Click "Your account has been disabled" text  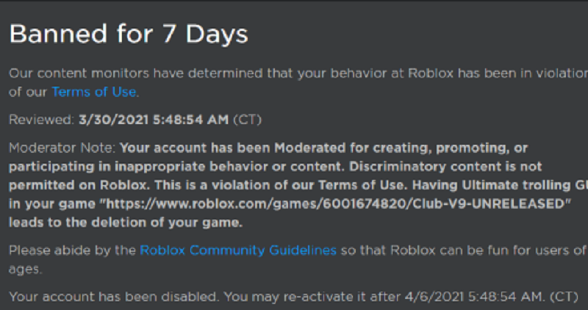[x=113, y=297]
